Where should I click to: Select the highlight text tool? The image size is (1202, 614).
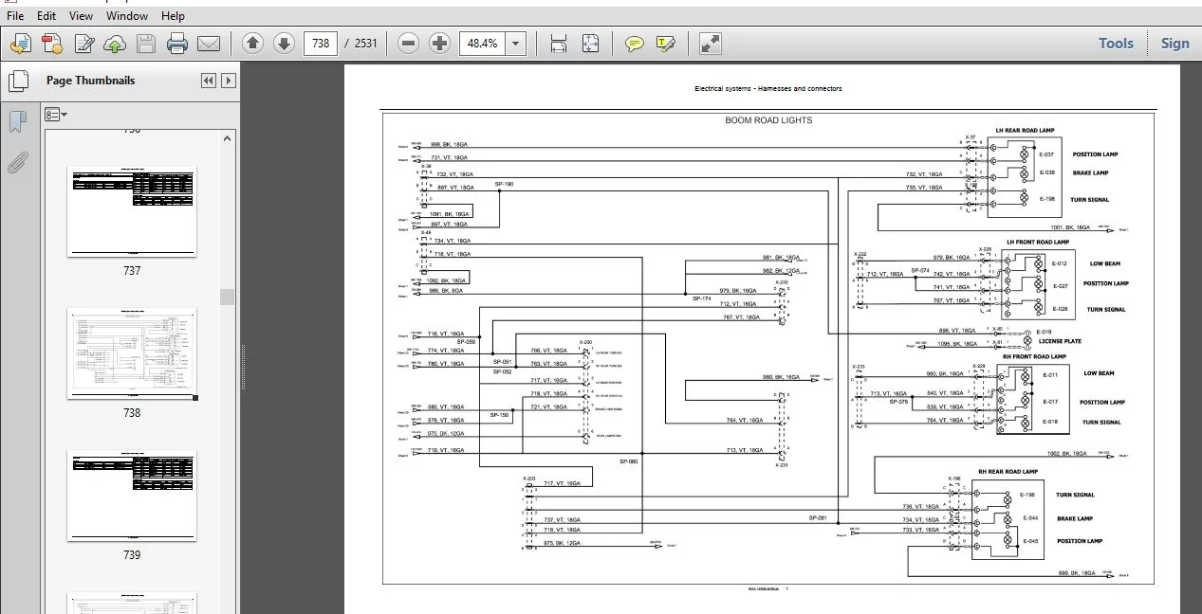point(666,44)
